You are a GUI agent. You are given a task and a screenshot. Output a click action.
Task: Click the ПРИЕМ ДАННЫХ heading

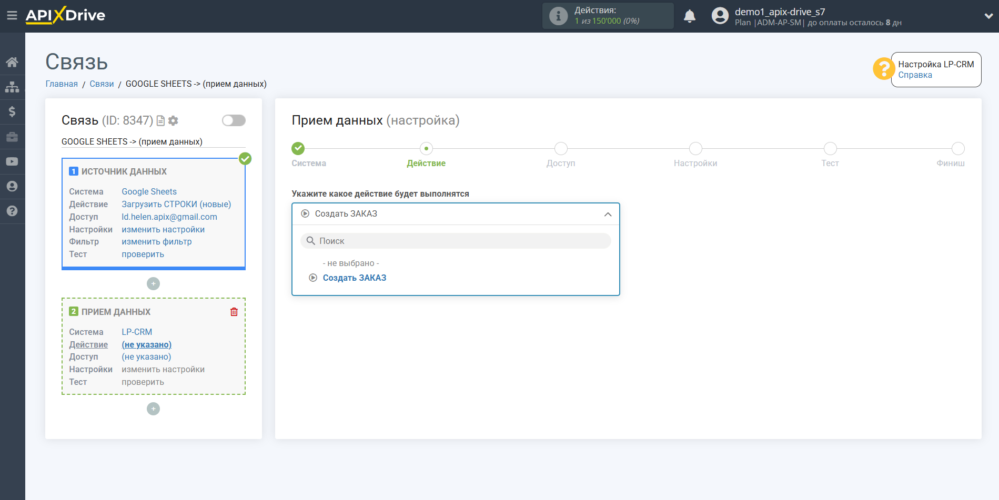tap(116, 312)
